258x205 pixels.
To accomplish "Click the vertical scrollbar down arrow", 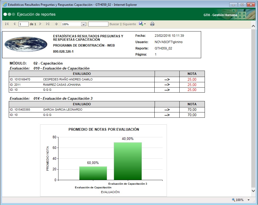I will (x=253, y=190).
